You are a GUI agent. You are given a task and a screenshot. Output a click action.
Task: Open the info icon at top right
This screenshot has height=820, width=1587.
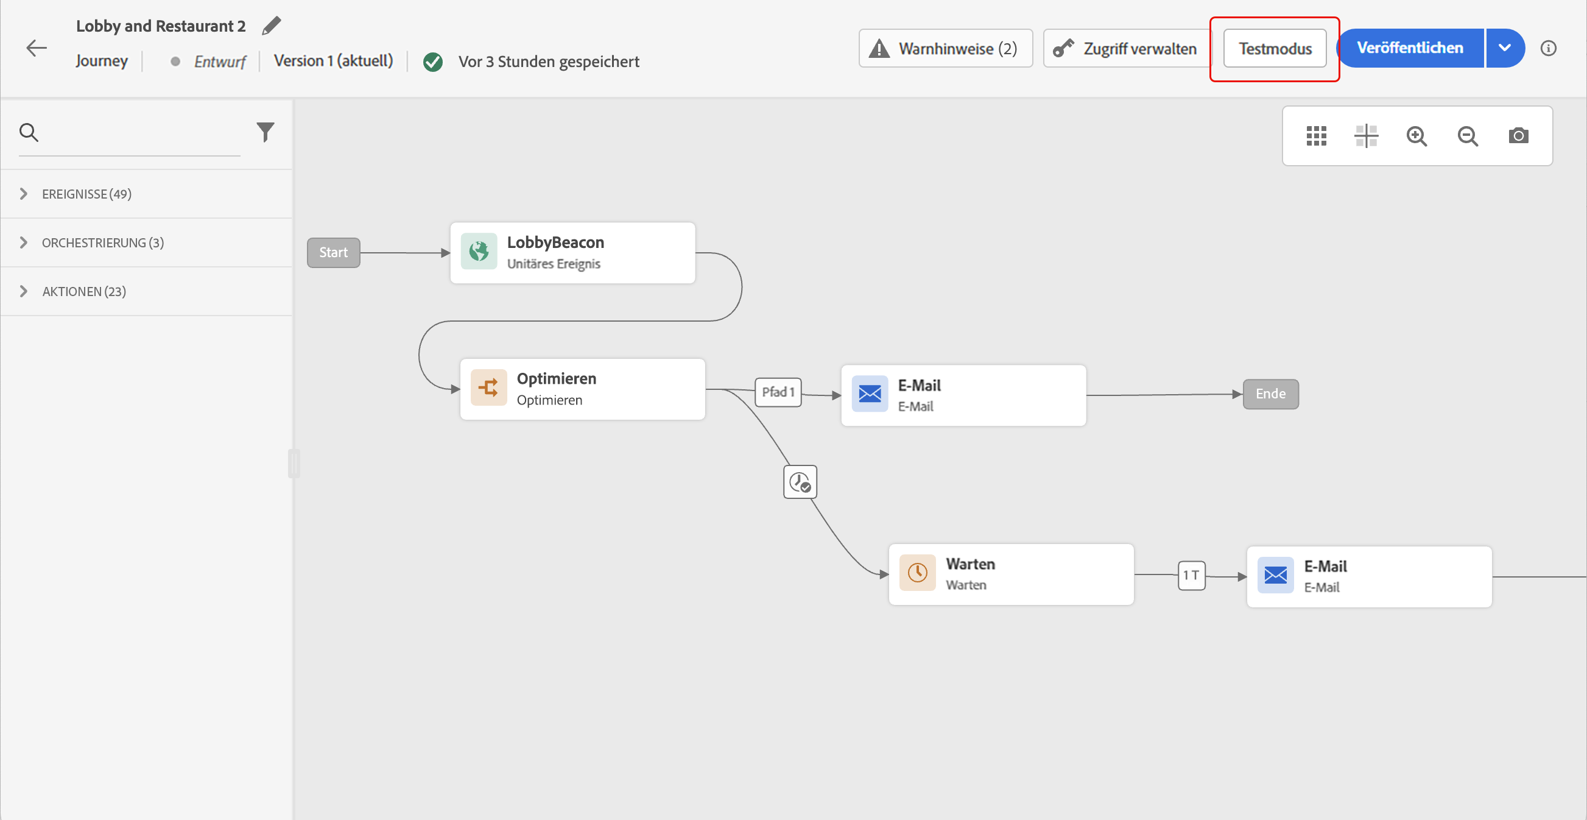(x=1548, y=48)
